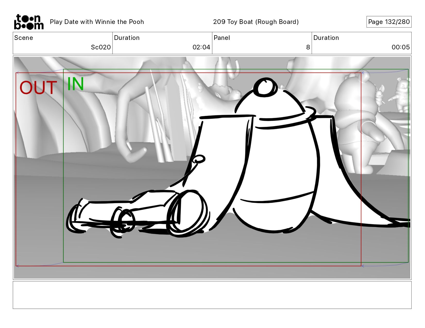Select the panel number "8"
The height and width of the screenshot is (328, 425).
point(308,47)
